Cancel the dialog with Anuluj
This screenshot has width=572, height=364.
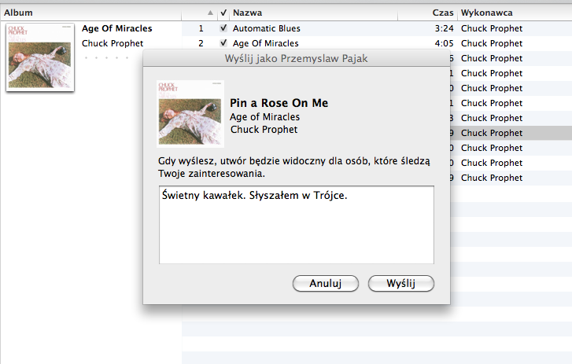pos(326,284)
